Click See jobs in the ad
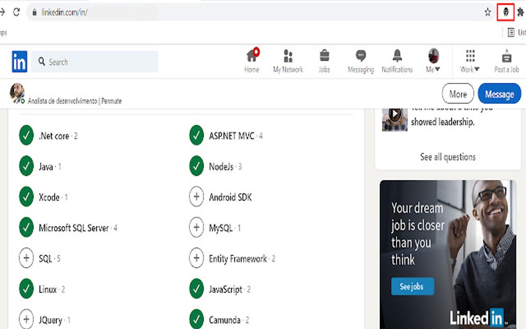Image resolution: width=526 pixels, height=329 pixels. (412, 286)
